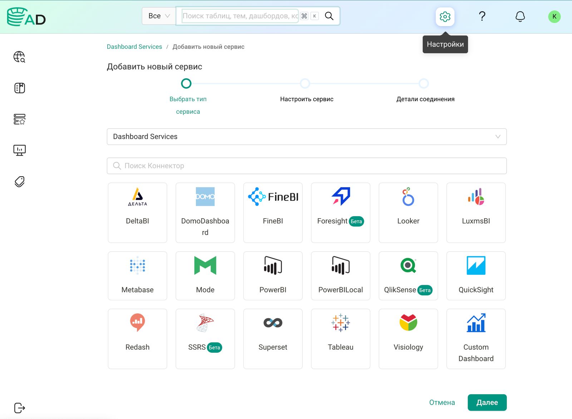Open the Explore globe sidebar icon
Image resolution: width=572 pixels, height=419 pixels.
pyautogui.click(x=19, y=57)
